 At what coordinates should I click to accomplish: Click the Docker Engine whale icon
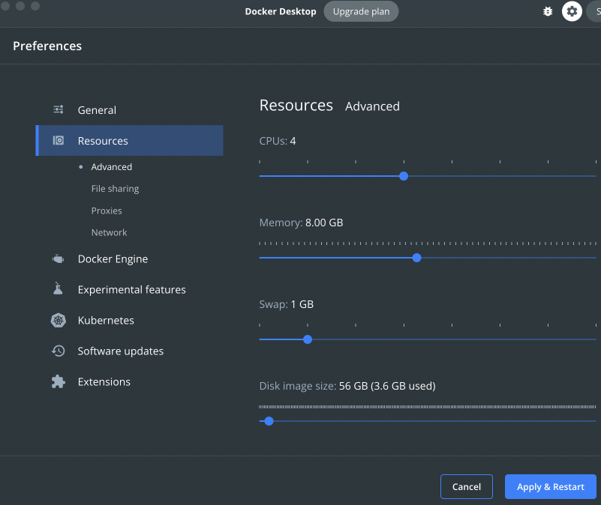click(59, 258)
